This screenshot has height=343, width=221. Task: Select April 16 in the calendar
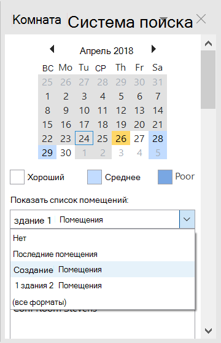coord(66,124)
